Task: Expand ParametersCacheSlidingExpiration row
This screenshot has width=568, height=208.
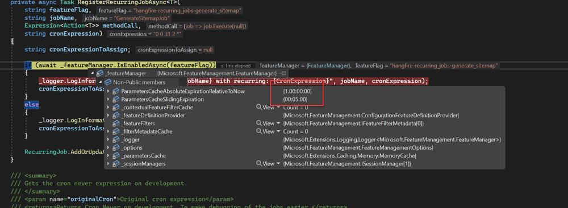Action: click(x=108, y=100)
